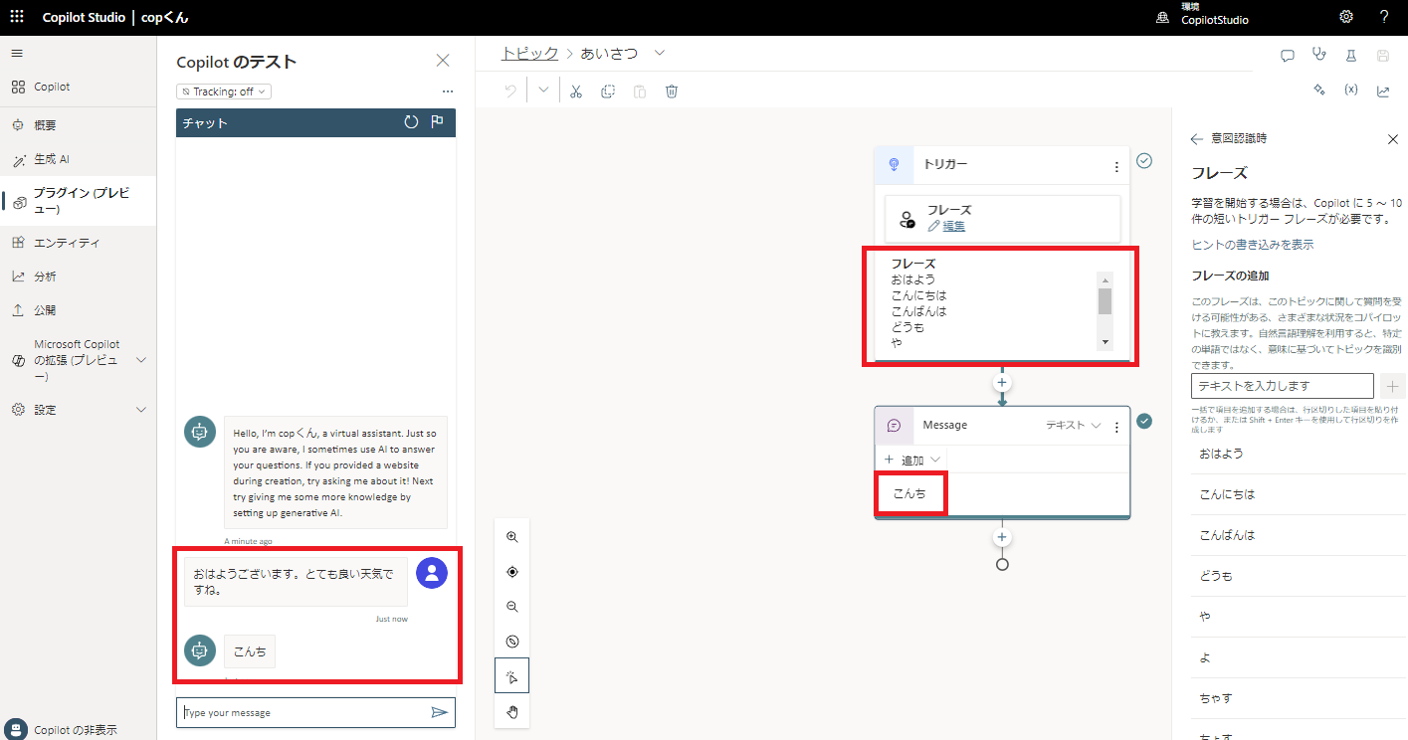The height and width of the screenshot is (740, 1408).
Task: Open analytics via the line chart icon
Action: 1383,90
